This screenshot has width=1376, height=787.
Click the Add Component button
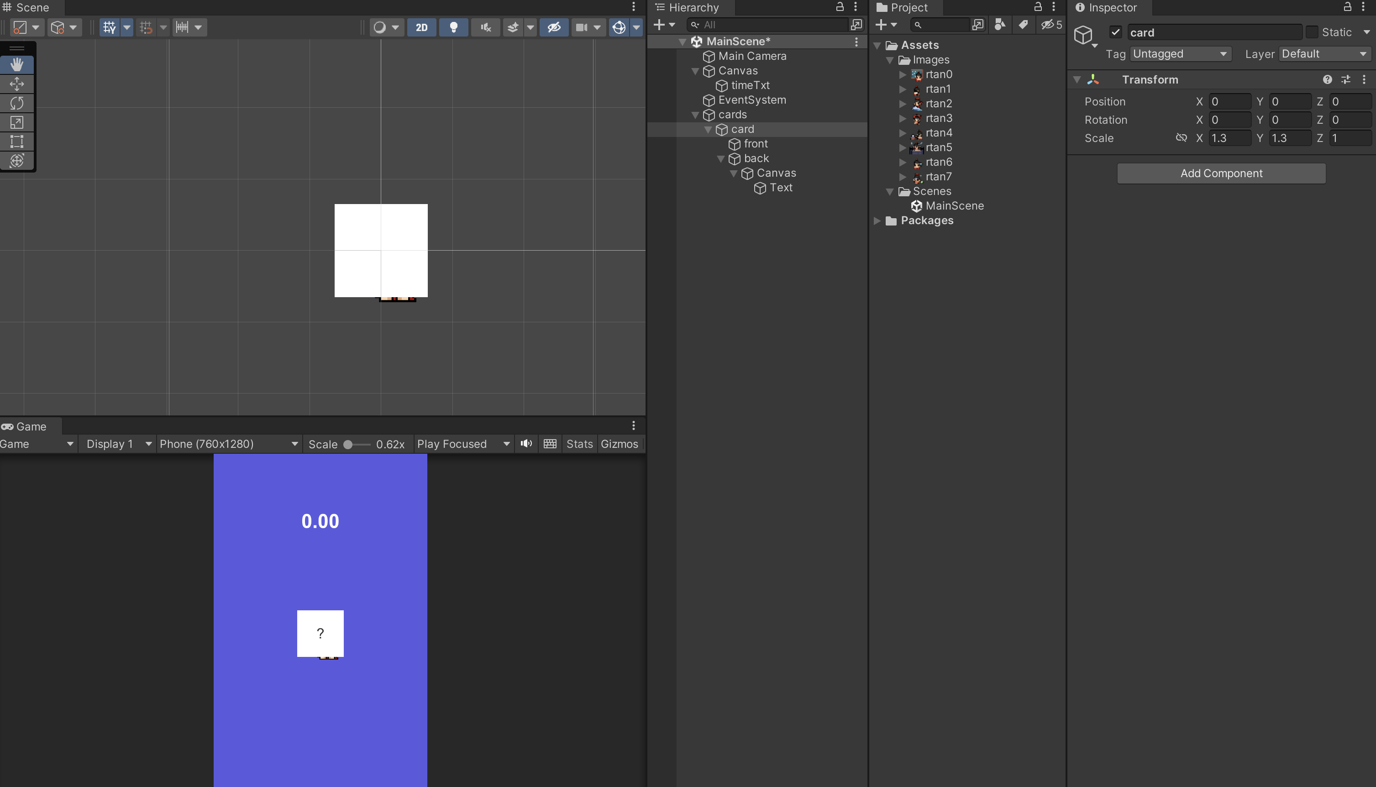click(x=1221, y=173)
